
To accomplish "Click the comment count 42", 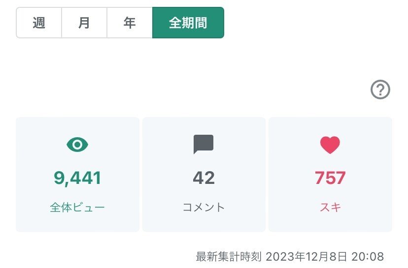I will [x=204, y=178].
